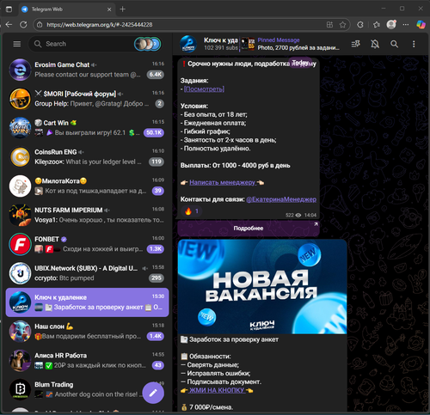
Task: Open the chat three-dots more menu
Action: coord(414,44)
